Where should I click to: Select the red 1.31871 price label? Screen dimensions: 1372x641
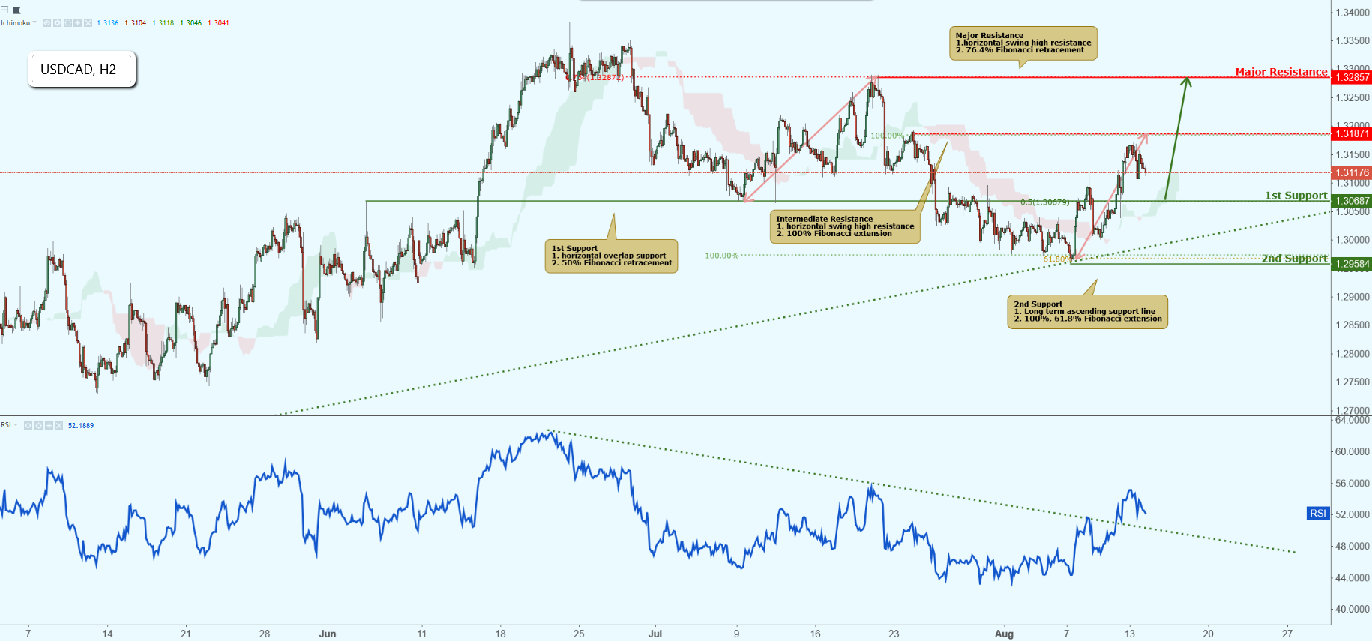click(x=1352, y=133)
